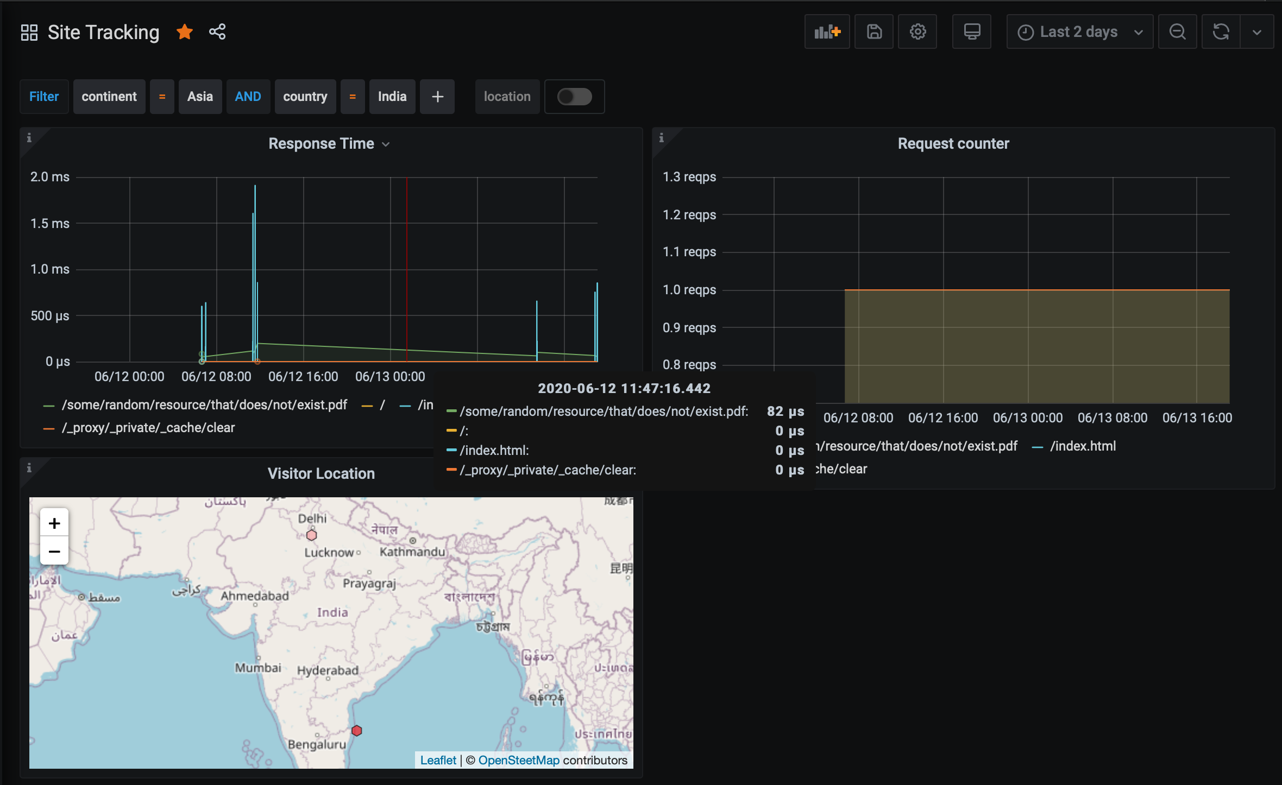Click the Add panel icon
Viewport: 1282px width, 785px height.
click(827, 32)
